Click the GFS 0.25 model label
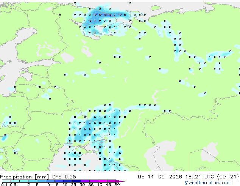Viewport: 240px width, 186px height. 64,177
